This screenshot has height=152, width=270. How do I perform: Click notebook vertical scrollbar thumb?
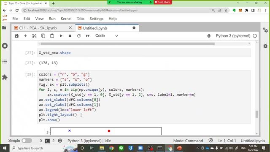point(257,114)
